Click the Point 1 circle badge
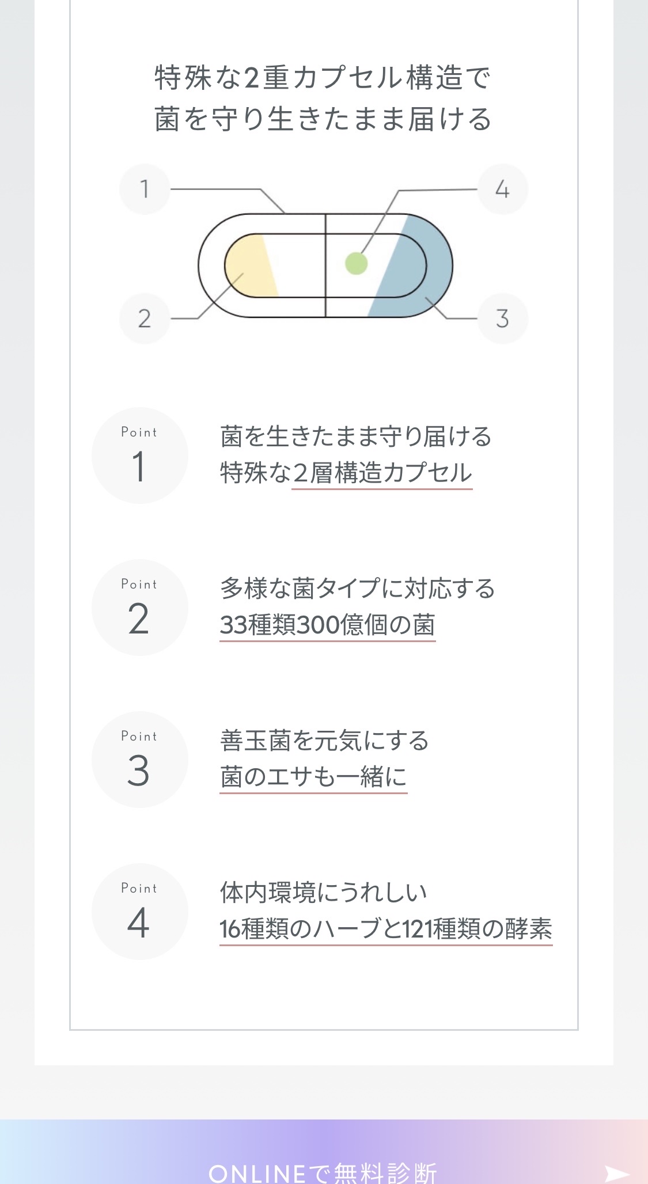The image size is (648, 1184). tap(139, 456)
